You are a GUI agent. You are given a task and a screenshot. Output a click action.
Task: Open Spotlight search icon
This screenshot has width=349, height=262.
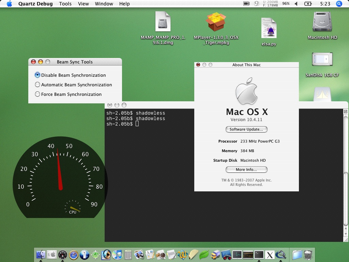339,4
